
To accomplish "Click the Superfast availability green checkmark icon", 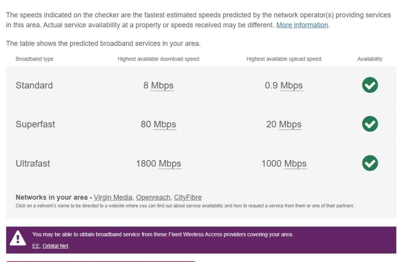I will coord(370,124).
